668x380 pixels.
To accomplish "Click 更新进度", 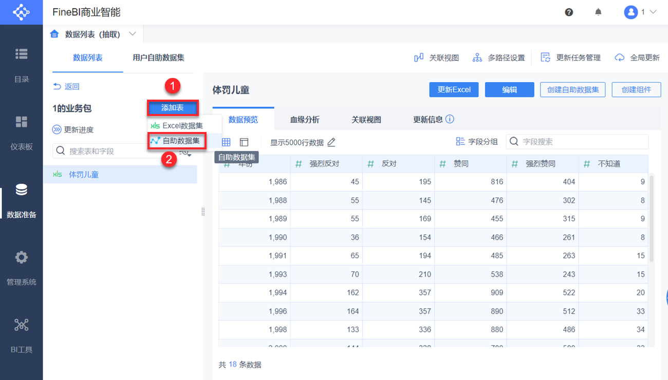I will tap(73, 129).
